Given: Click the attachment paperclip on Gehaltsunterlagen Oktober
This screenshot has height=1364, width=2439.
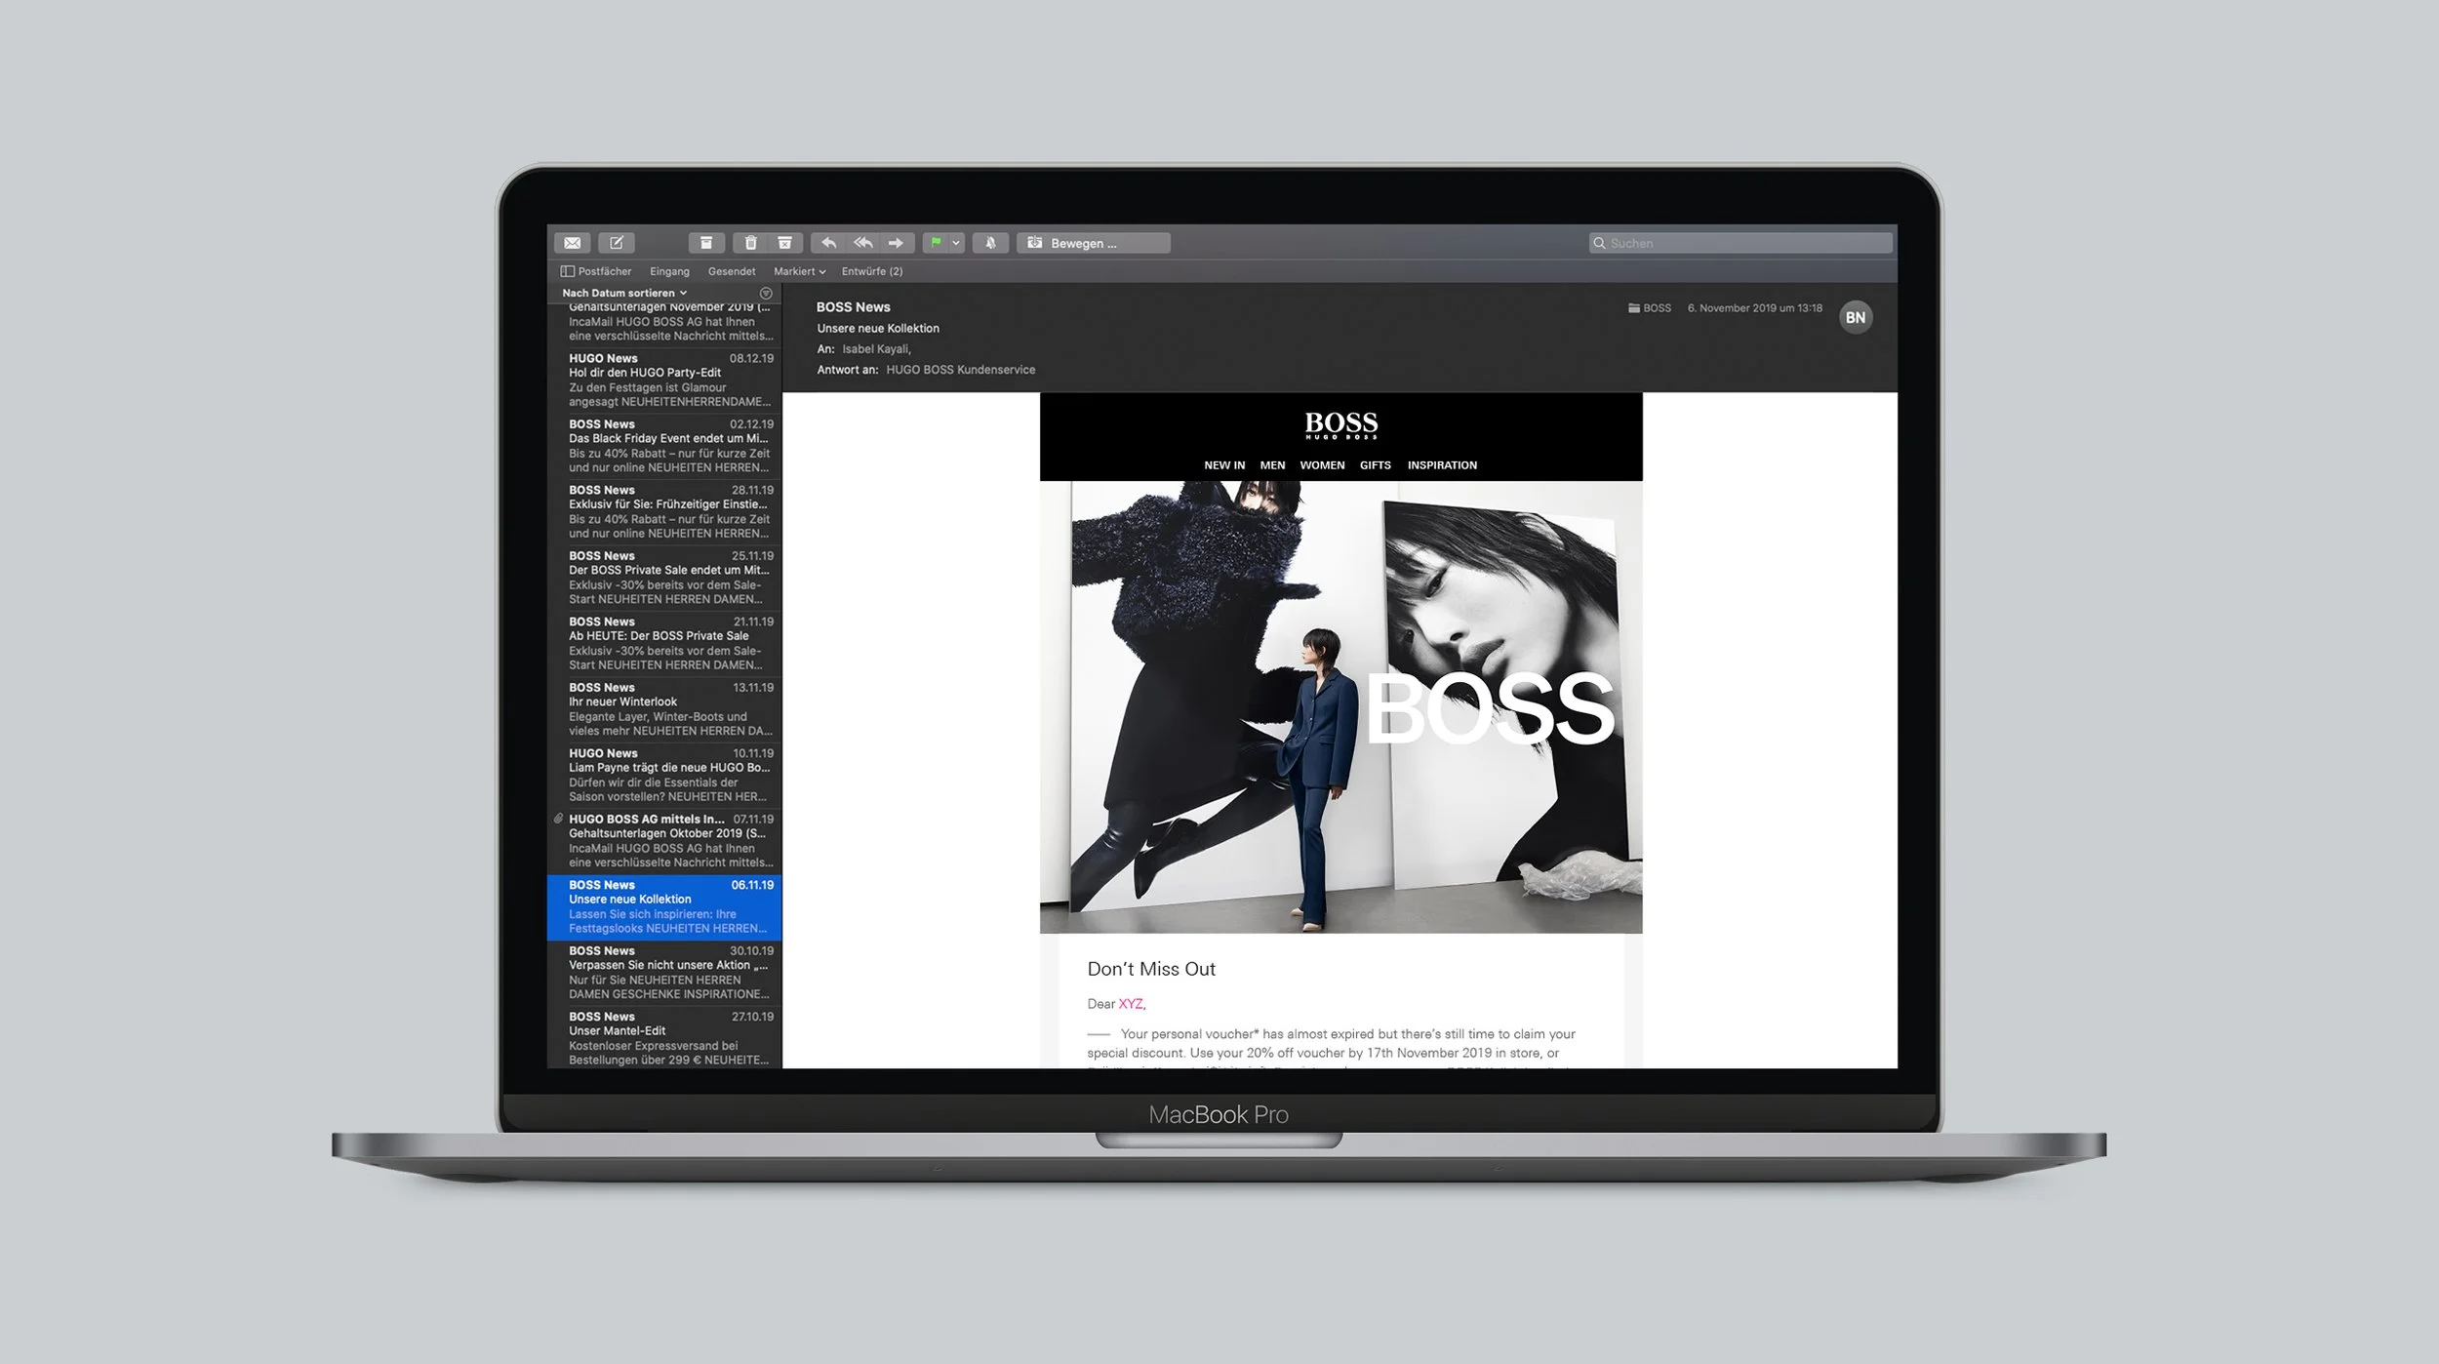Looking at the screenshot, I should (x=558, y=819).
